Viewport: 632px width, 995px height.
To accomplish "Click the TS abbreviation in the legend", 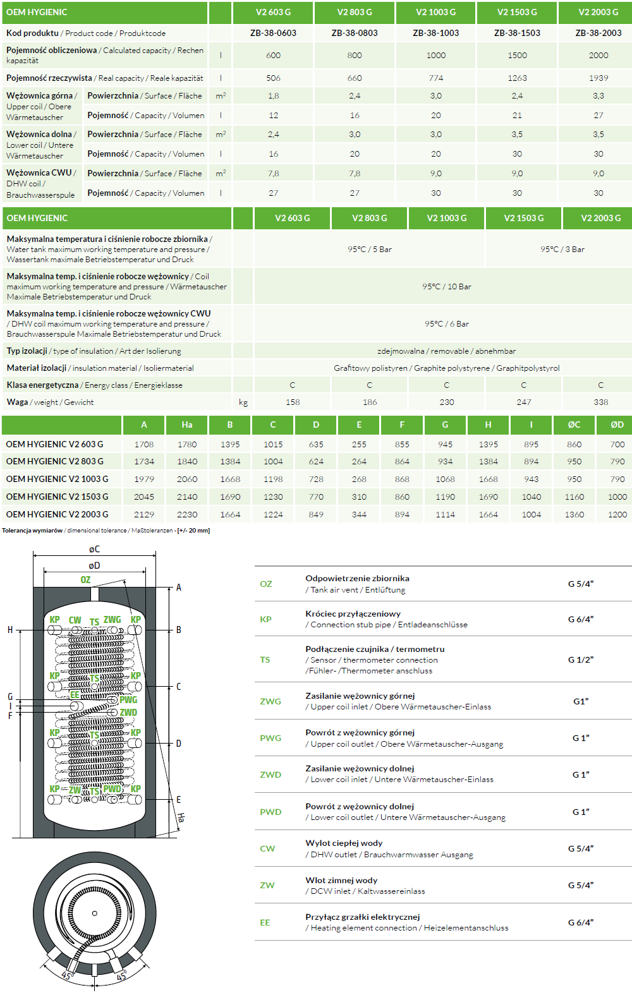I will tap(265, 660).
